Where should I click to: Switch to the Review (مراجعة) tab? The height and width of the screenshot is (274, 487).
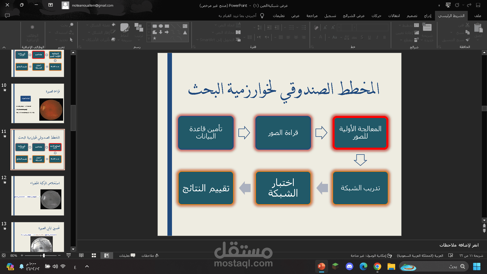click(312, 16)
